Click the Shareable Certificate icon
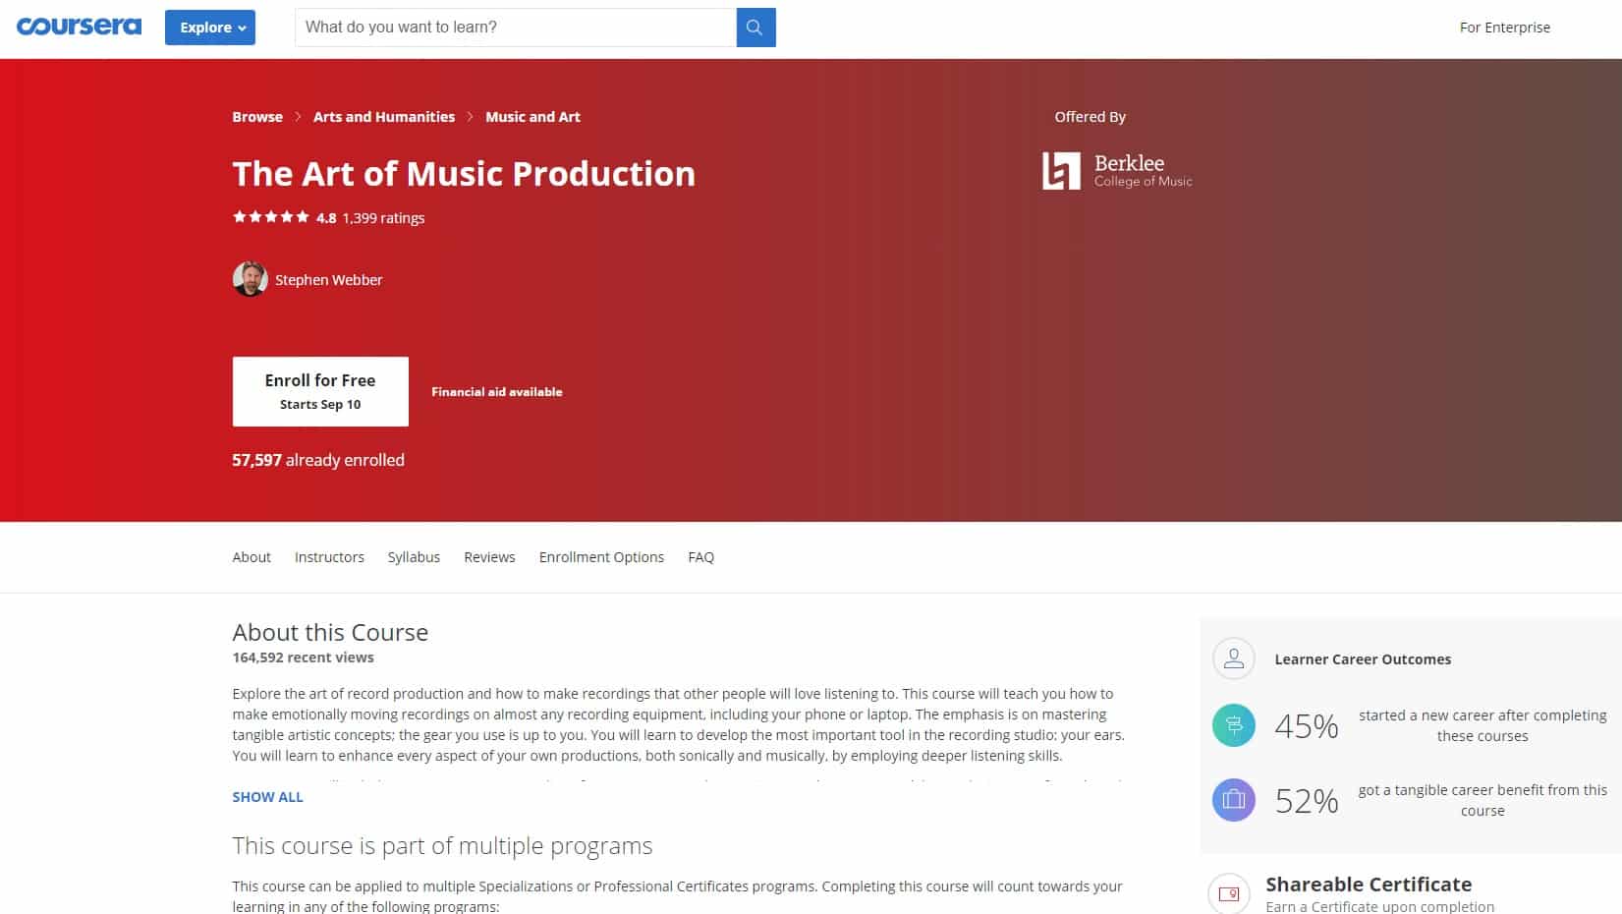This screenshot has width=1622, height=914. [1229, 893]
